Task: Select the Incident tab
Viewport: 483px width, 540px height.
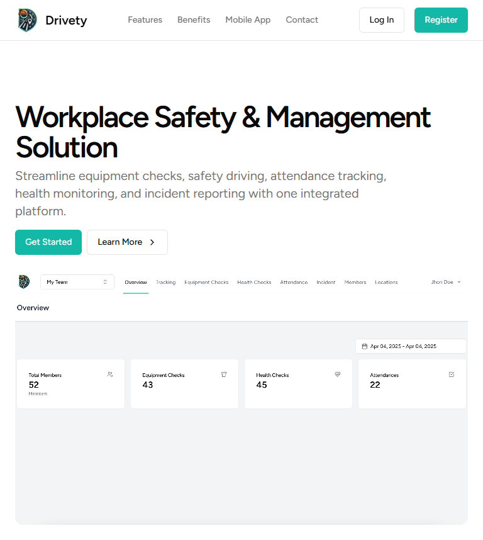Action: pyautogui.click(x=326, y=283)
